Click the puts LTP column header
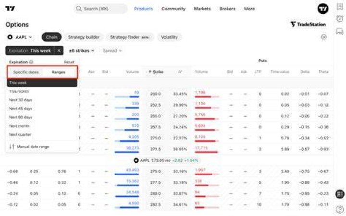Screen dimensions: 346x216 point(258,72)
